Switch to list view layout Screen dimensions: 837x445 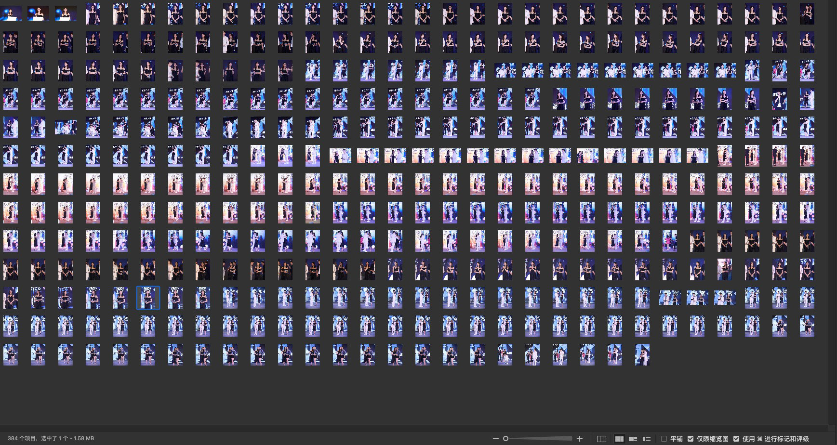click(x=647, y=439)
